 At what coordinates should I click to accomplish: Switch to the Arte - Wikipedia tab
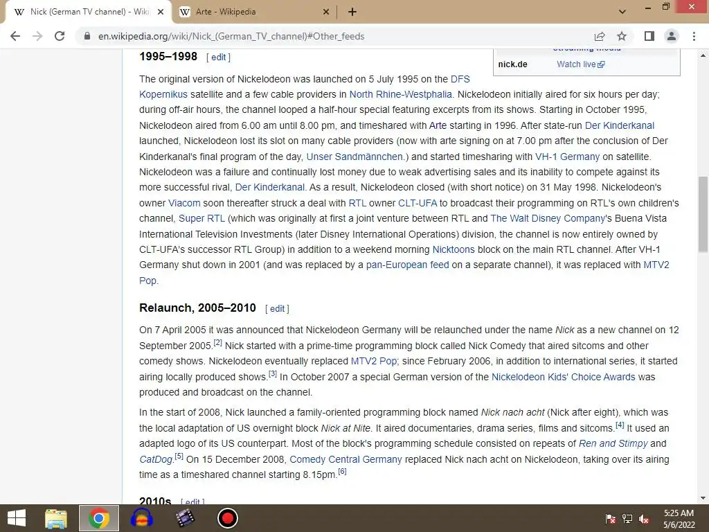(x=255, y=12)
